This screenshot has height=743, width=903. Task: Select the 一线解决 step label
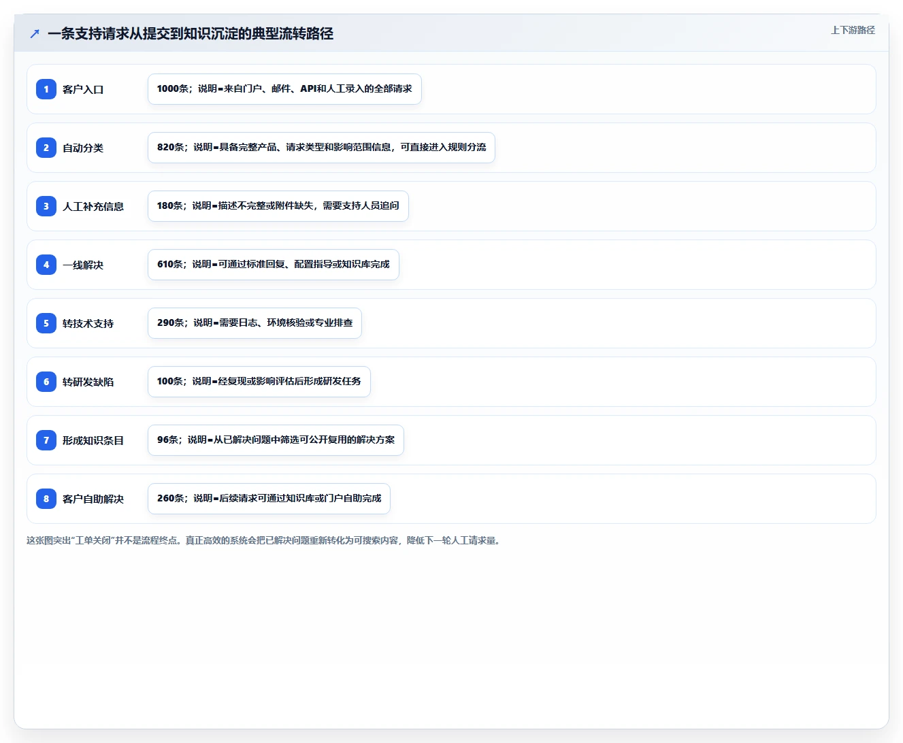click(x=83, y=265)
